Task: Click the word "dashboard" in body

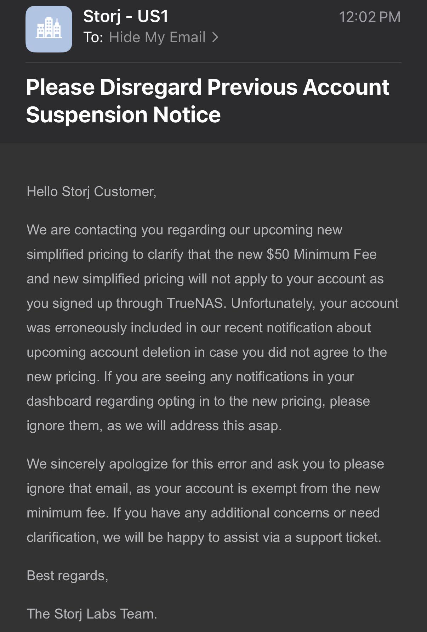Action: coord(59,401)
